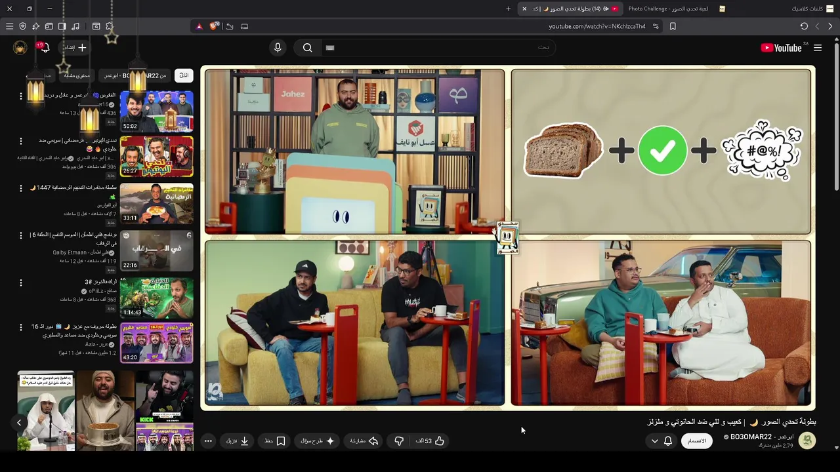Click the shorts shelf previous arrow
The height and width of the screenshot is (472, 840).
pos(19,423)
